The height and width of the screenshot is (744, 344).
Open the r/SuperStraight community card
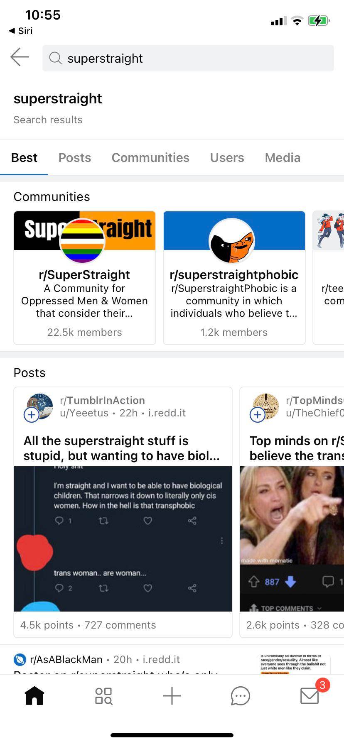click(85, 278)
